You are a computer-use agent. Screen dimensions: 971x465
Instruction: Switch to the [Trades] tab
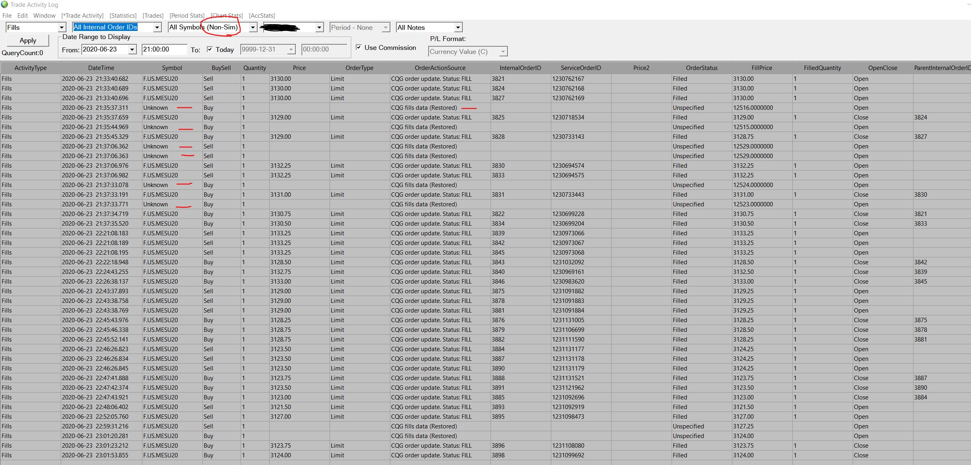coord(153,15)
